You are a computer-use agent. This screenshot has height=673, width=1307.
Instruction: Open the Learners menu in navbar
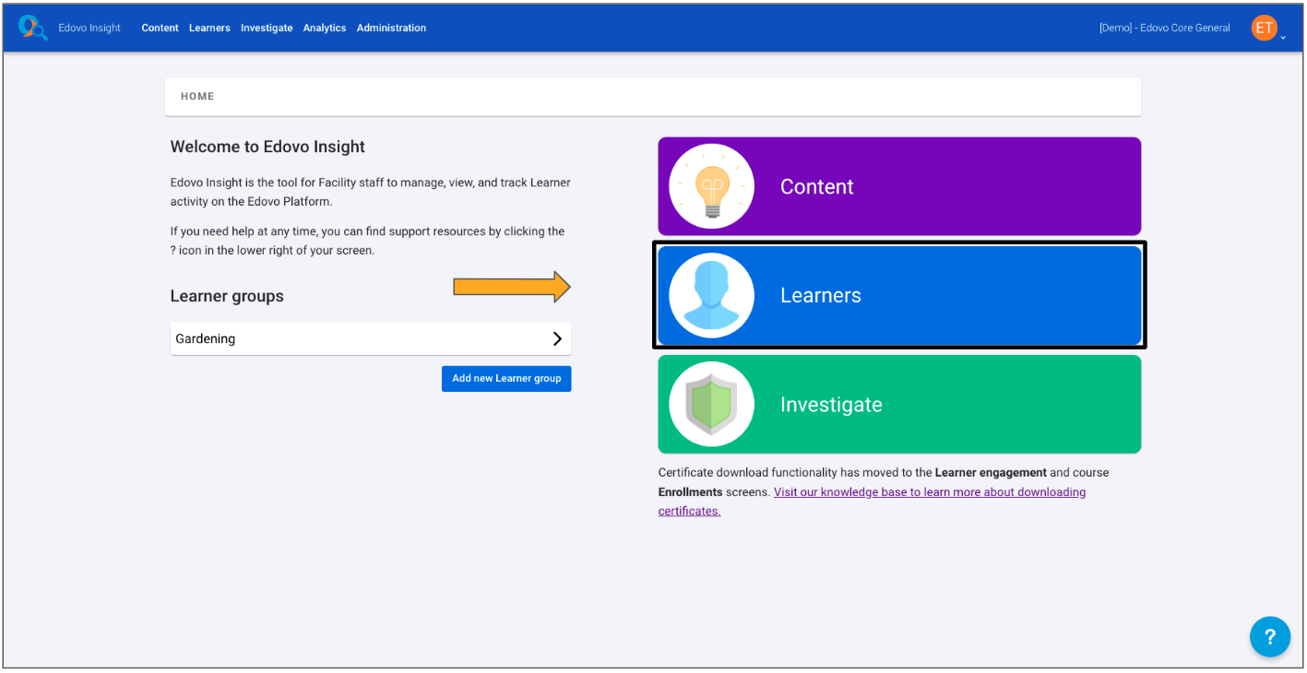[209, 28]
